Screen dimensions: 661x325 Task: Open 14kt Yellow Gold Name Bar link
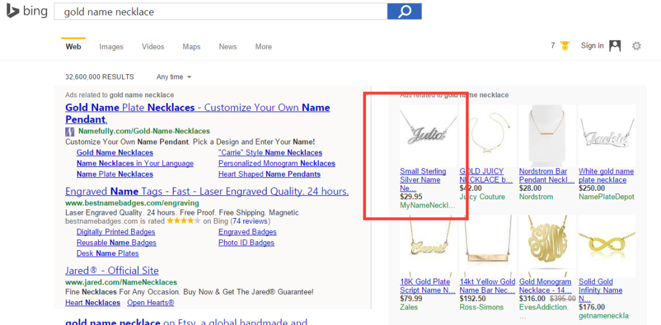(x=487, y=286)
